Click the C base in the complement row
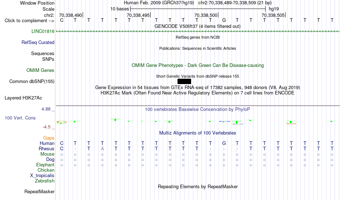Viewport: 340px width, 200px height. [x=62, y=20]
